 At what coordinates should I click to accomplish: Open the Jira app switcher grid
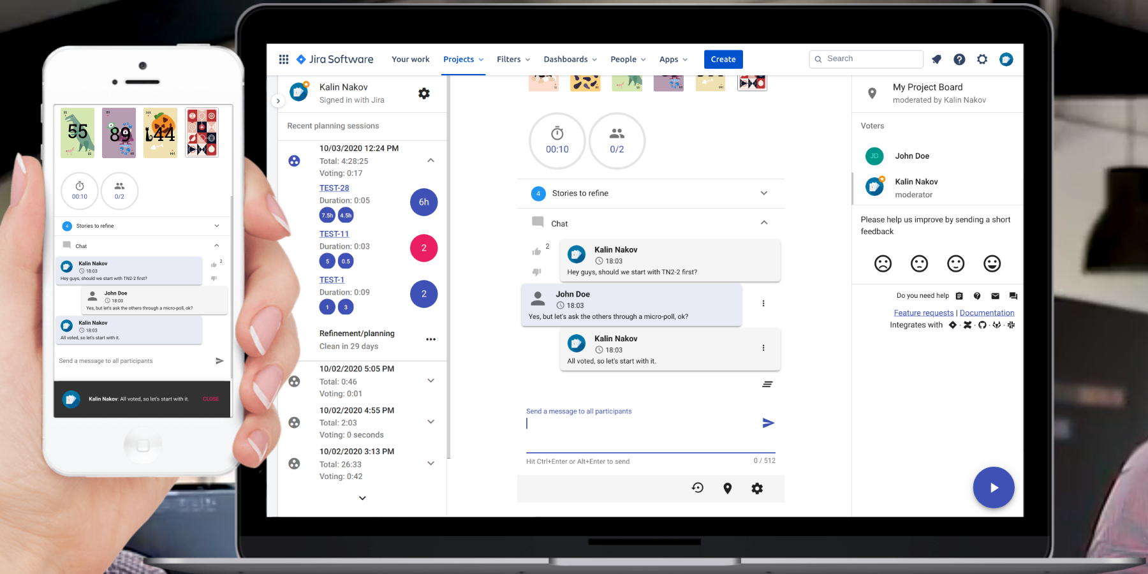(x=284, y=59)
